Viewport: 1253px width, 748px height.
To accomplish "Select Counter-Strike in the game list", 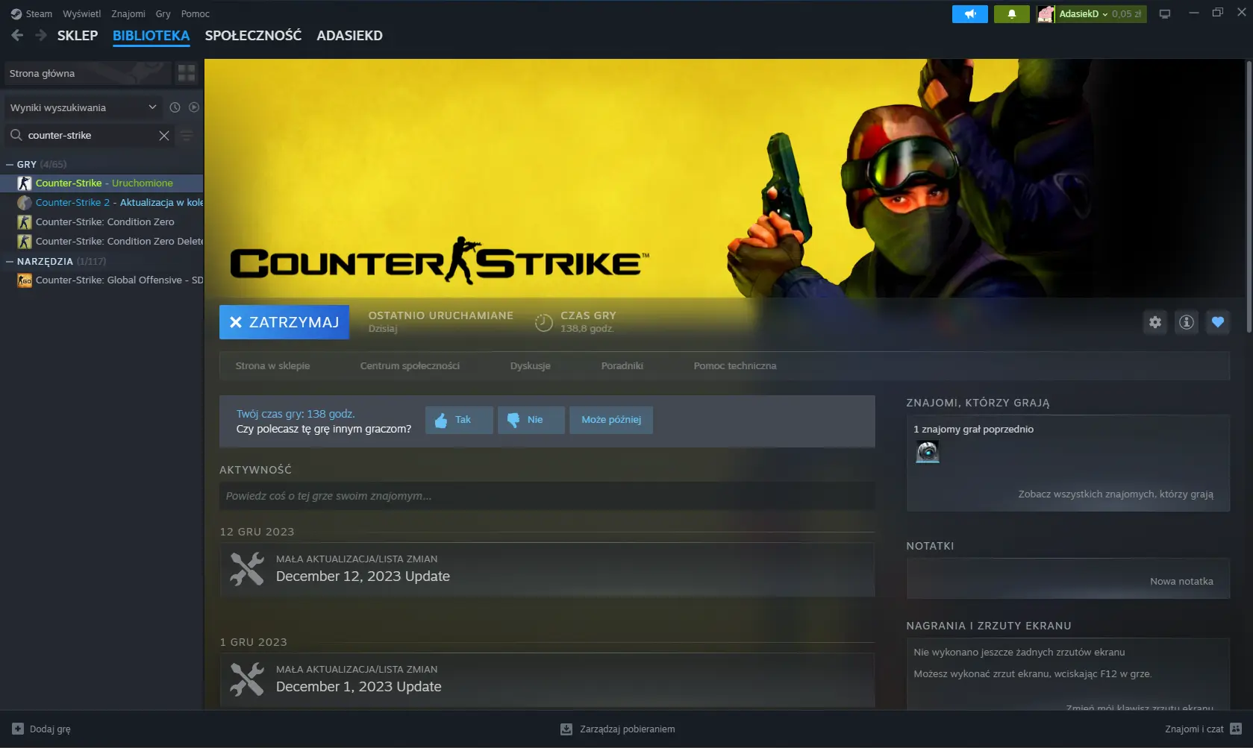I will click(101, 183).
